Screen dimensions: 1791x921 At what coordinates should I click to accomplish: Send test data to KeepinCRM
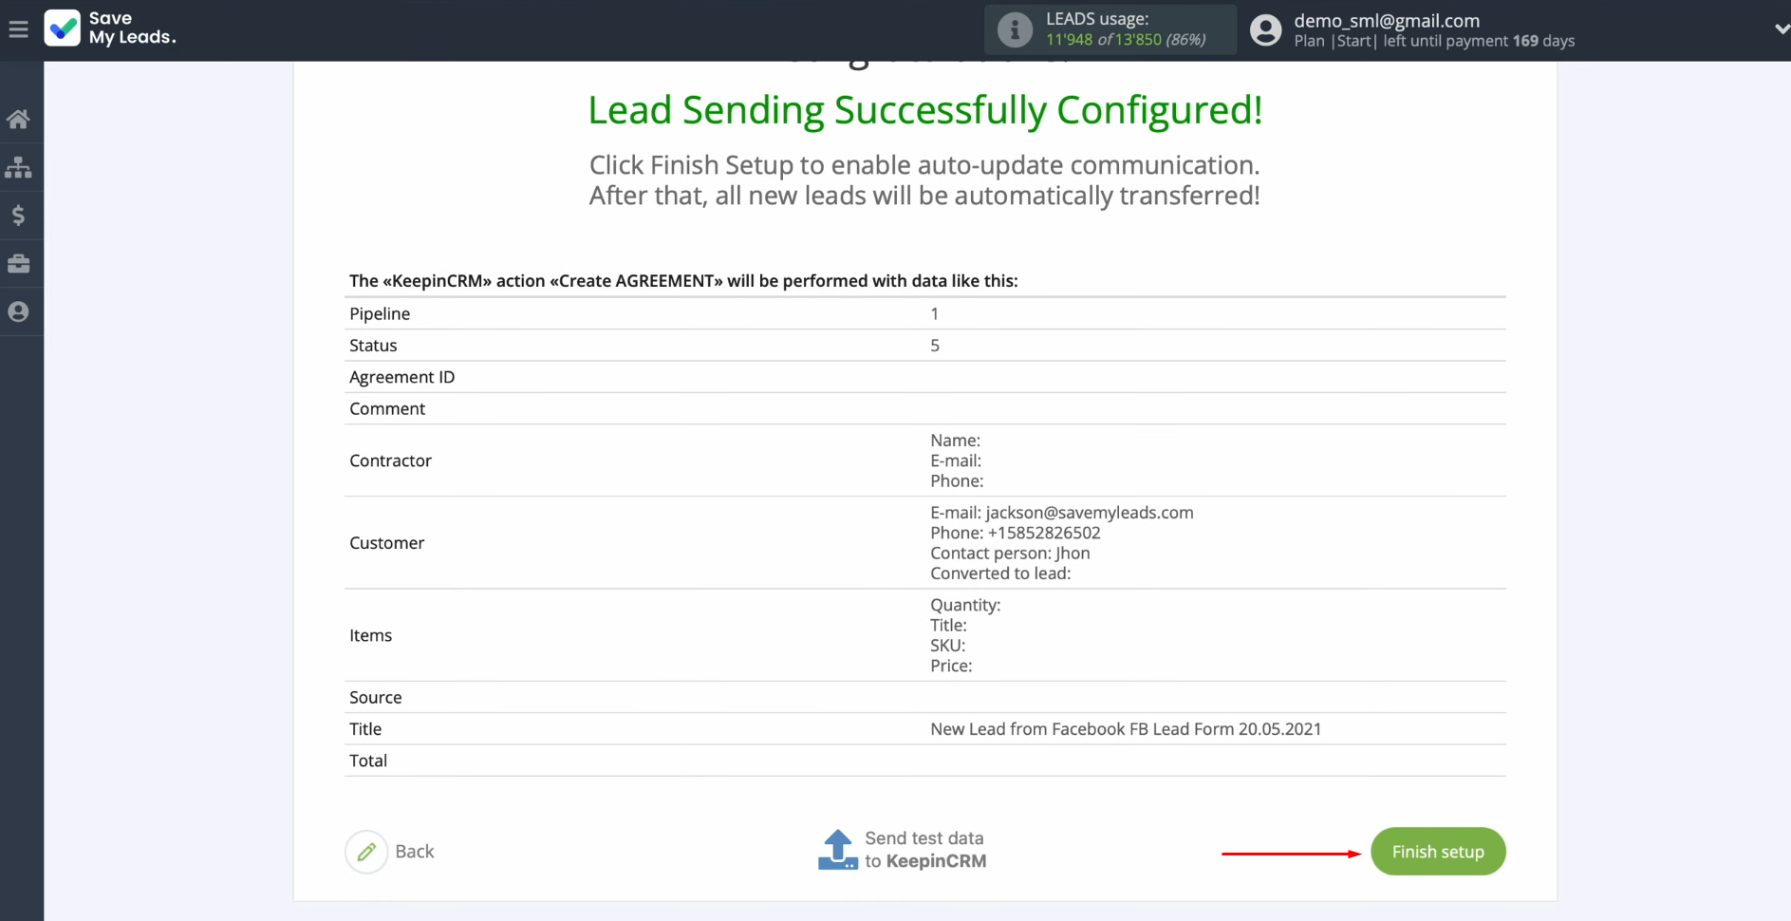pyautogui.click(x=925, y=850)
